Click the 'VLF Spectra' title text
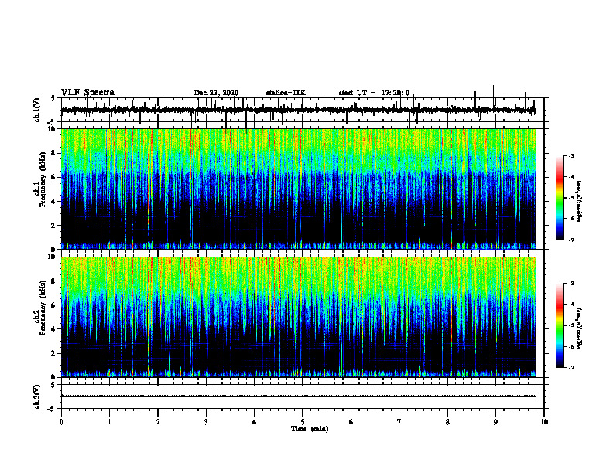Image resolution: width=613 pixels, height=473 pixels. tap(87, 93)
